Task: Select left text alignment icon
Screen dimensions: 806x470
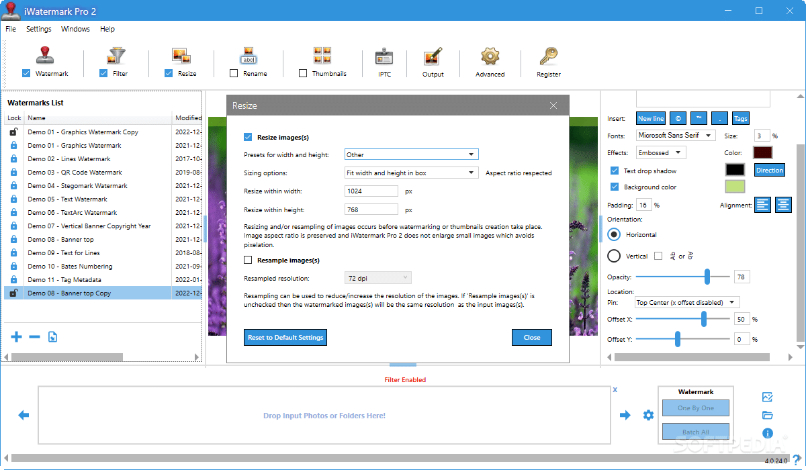Action: pos(762,205)
